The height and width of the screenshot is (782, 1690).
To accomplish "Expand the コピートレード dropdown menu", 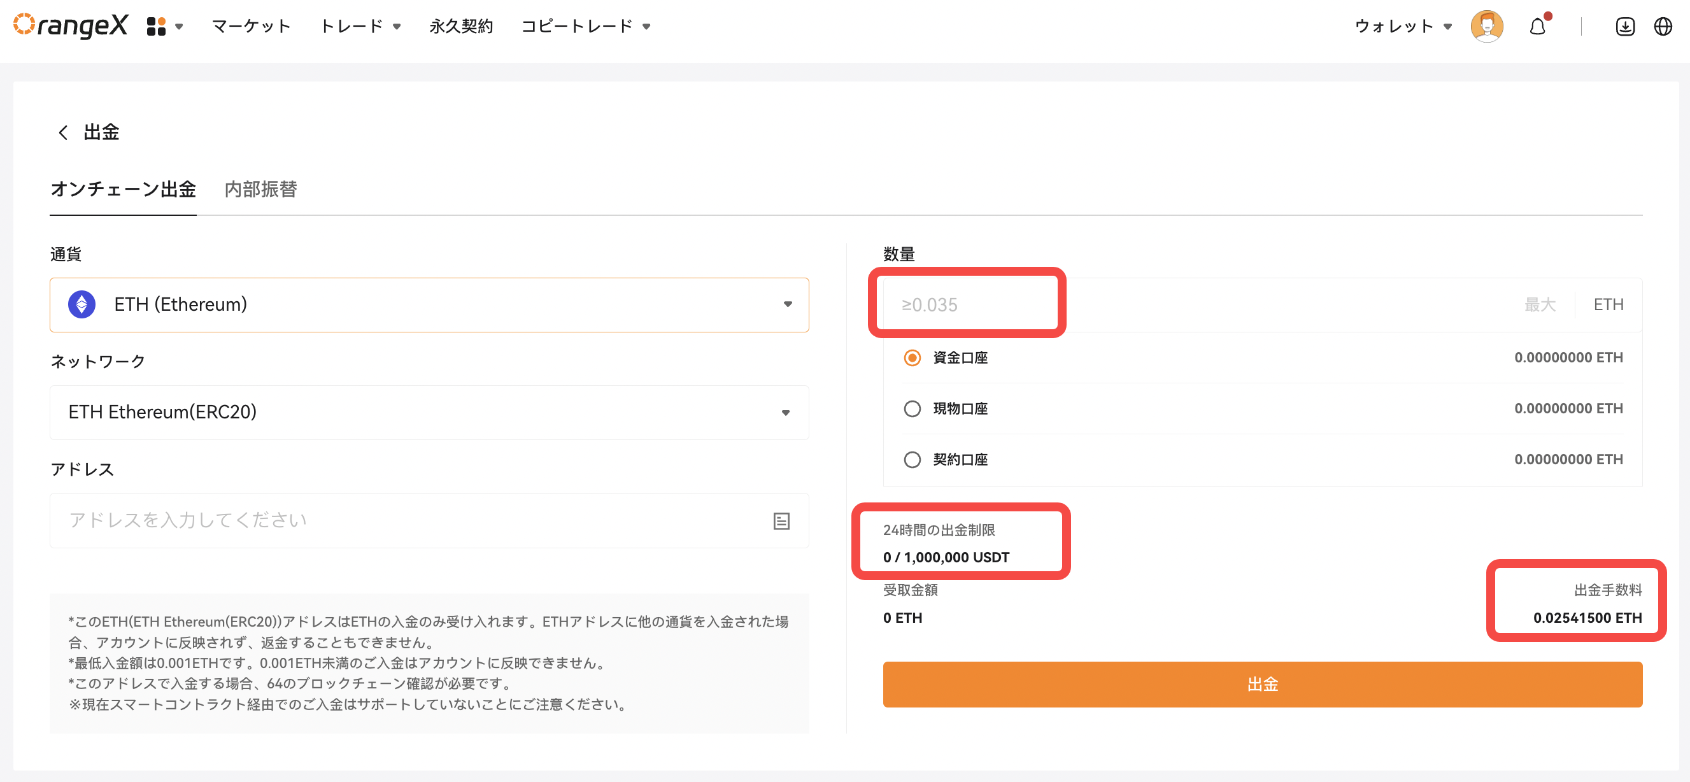I will [x=585, y=26].
